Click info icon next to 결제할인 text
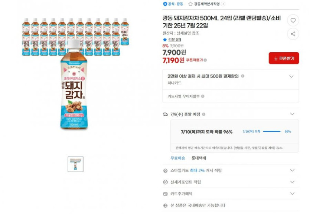310x214 pixels. [242, 76]
